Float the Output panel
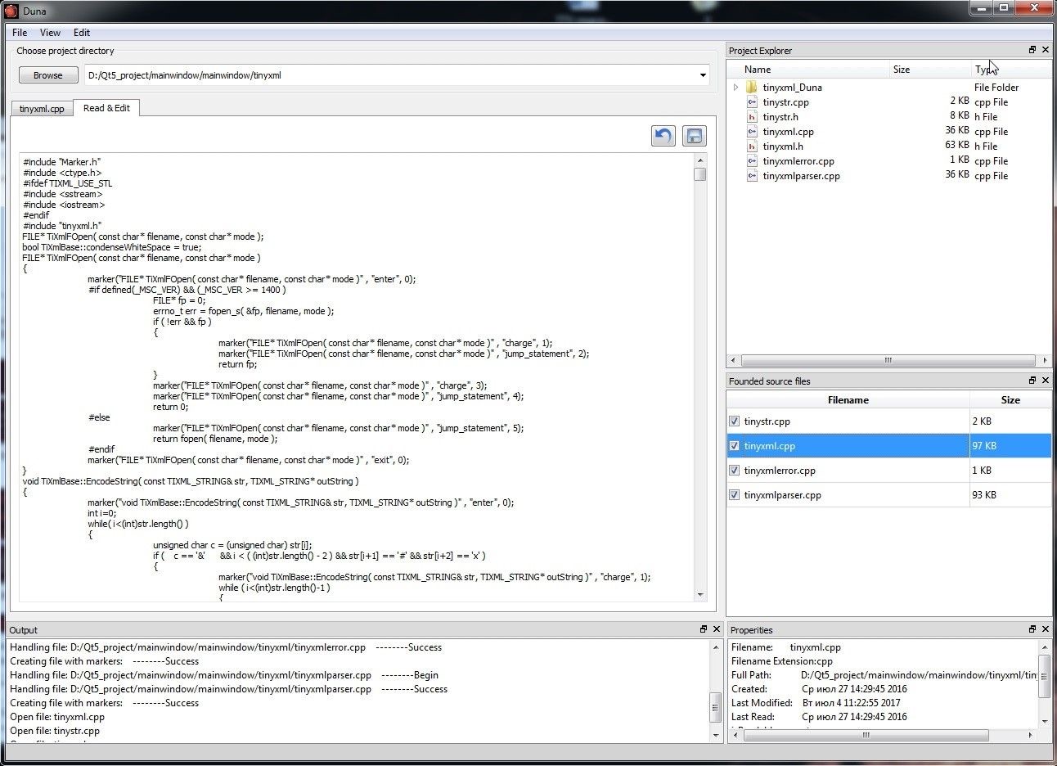 click(704, 629)
